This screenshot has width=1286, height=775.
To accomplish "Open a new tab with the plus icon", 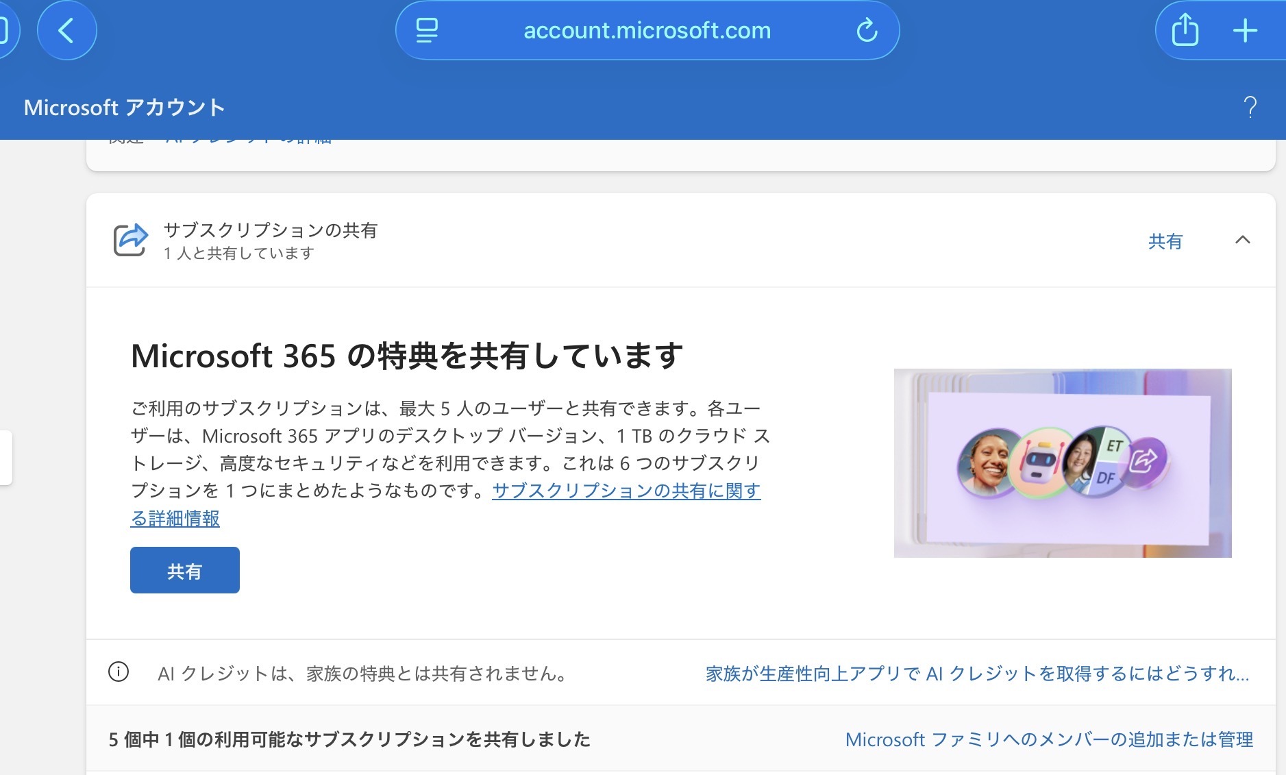I will coord(1245,31).
